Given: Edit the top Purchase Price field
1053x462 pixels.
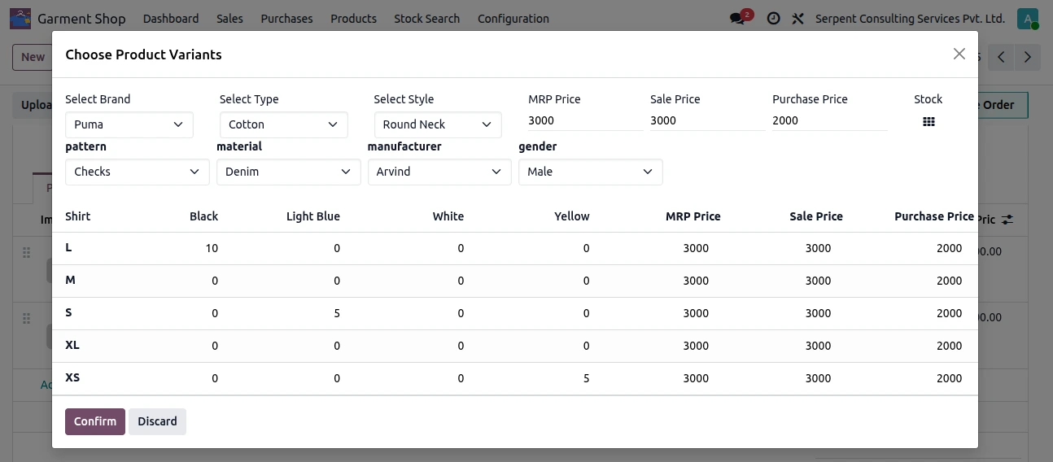Looking at the screenshot, I should [x=829, y=120].
